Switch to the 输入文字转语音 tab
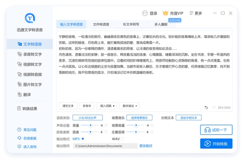Screen dimensions: 245x158 pos(71,24)
